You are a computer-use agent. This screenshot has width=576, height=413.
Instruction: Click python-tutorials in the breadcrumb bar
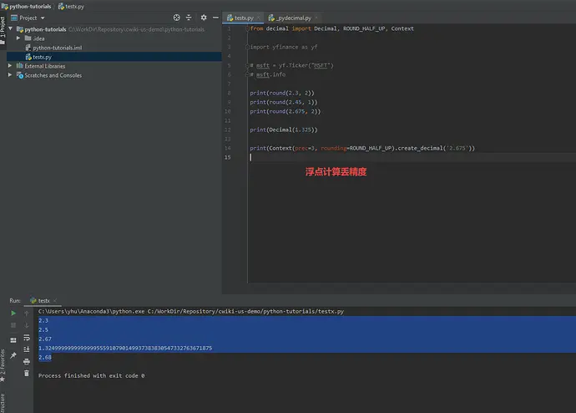click(x=27, y=6)
